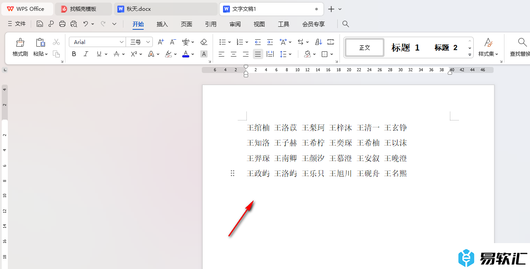Expand the numbered list dropdown arrow

[246, 42]
